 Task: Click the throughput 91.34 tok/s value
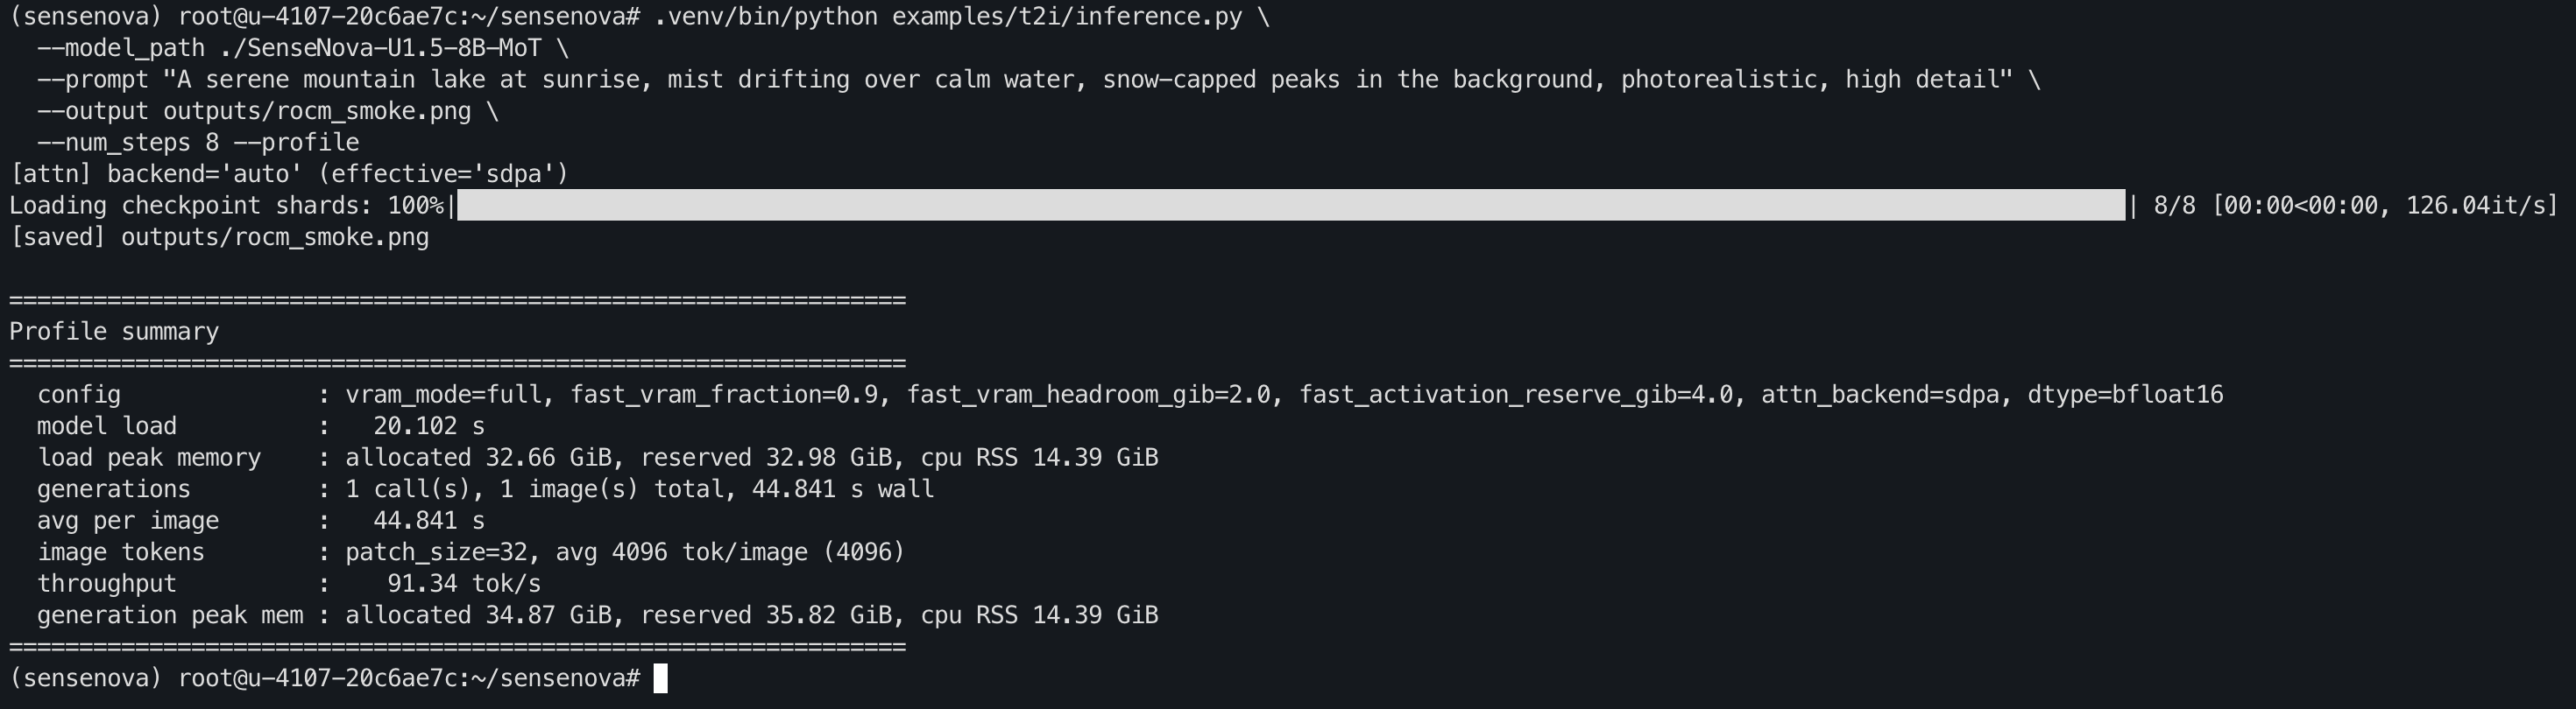click(464, 583)
